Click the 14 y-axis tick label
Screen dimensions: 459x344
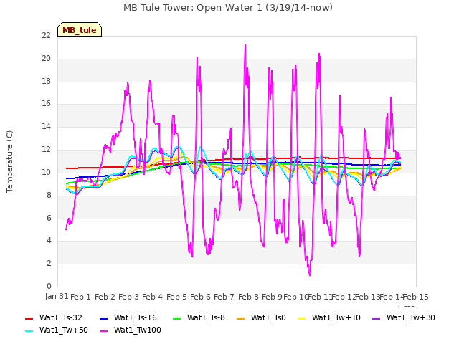(x=46, y=126)
